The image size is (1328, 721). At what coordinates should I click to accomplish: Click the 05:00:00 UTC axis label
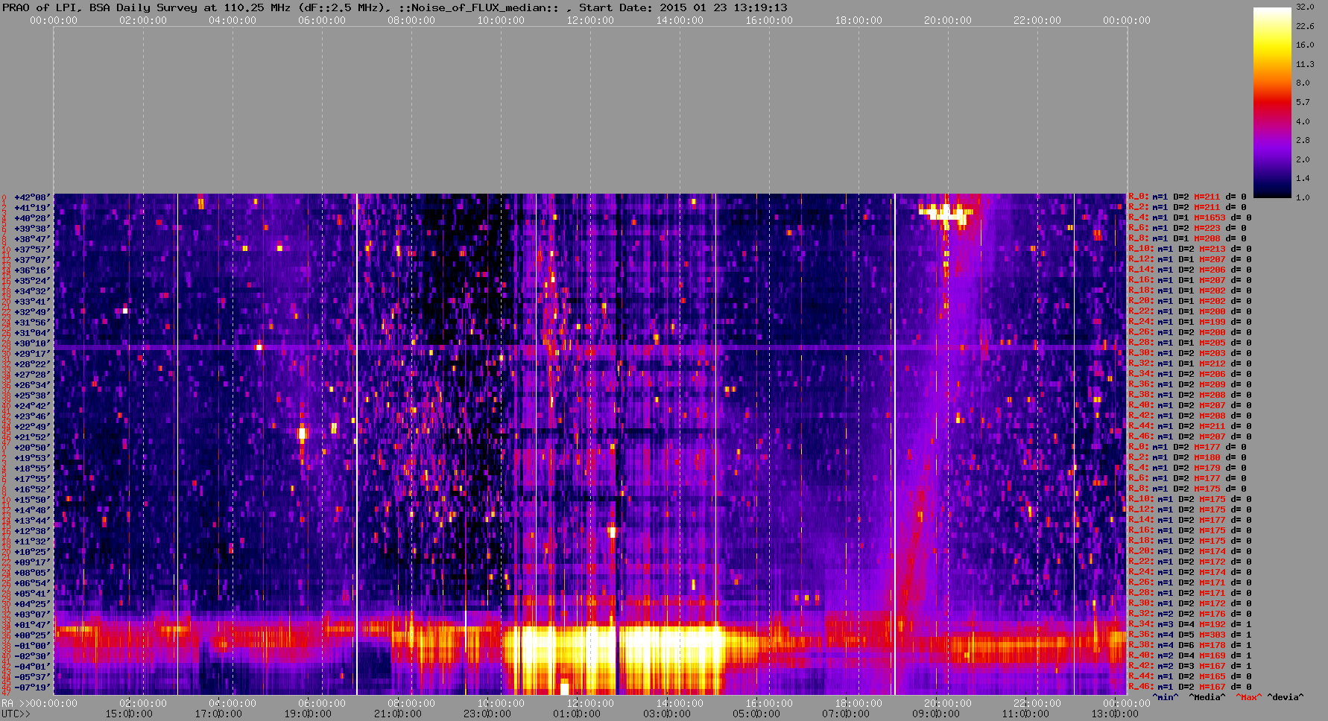click(756, 714)
